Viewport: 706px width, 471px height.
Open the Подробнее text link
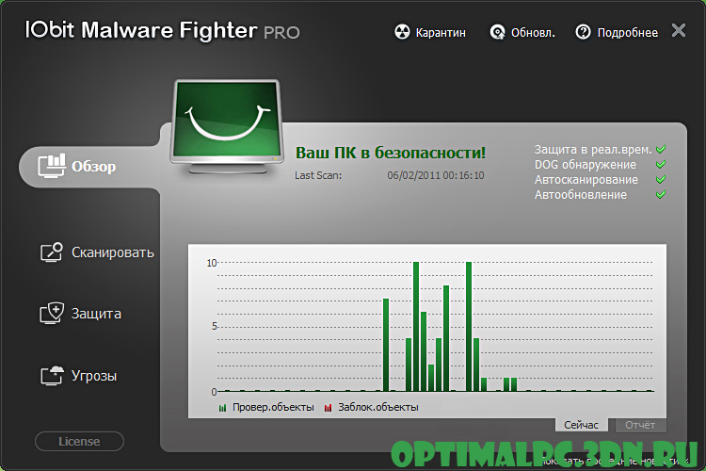pos(628,33)
